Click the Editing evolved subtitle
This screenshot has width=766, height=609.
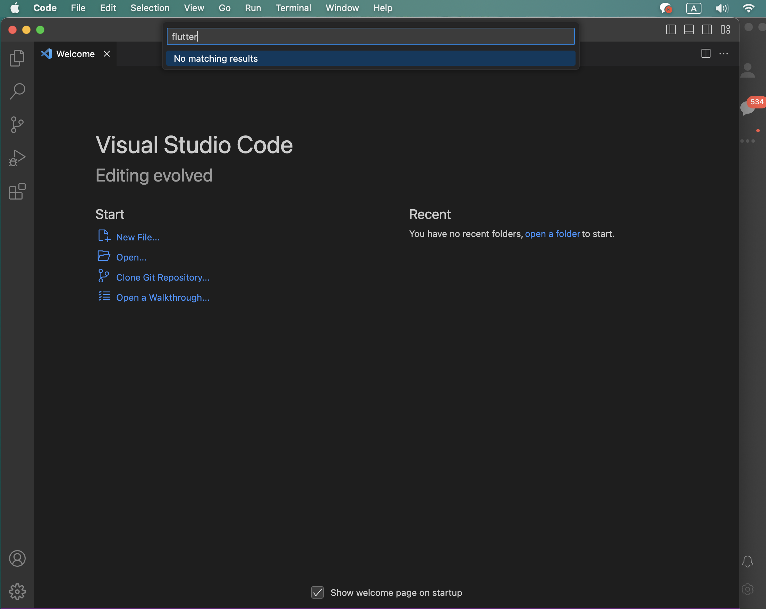[x=154, y=176]
